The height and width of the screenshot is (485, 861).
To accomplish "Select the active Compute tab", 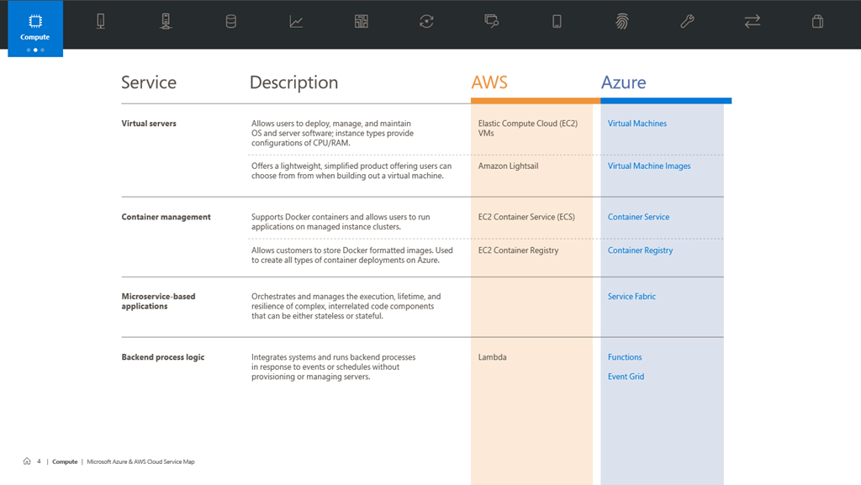I will tap(35, 27).
